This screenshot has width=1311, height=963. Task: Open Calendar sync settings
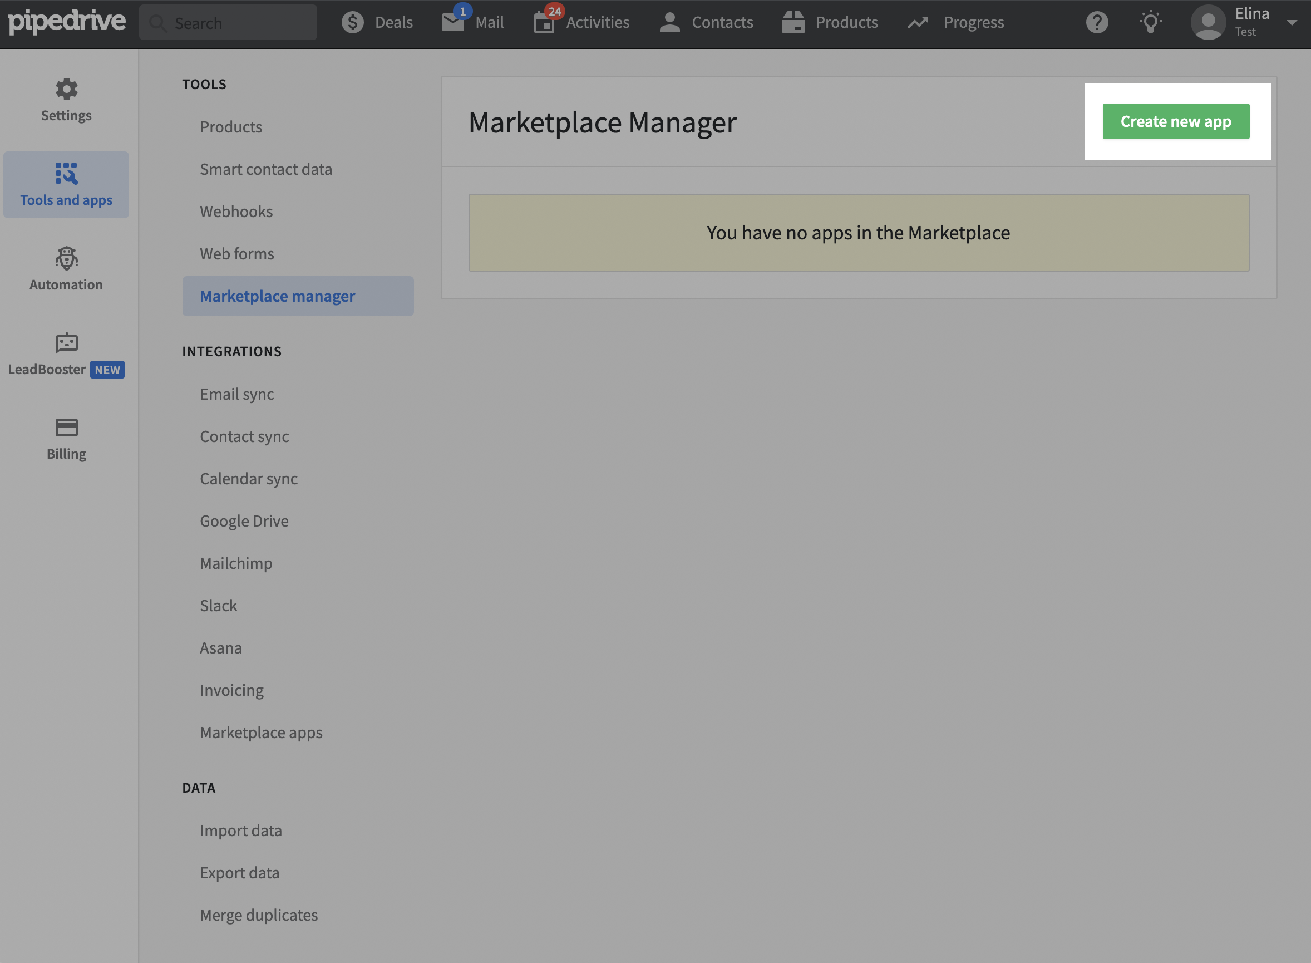click(249, 478)
